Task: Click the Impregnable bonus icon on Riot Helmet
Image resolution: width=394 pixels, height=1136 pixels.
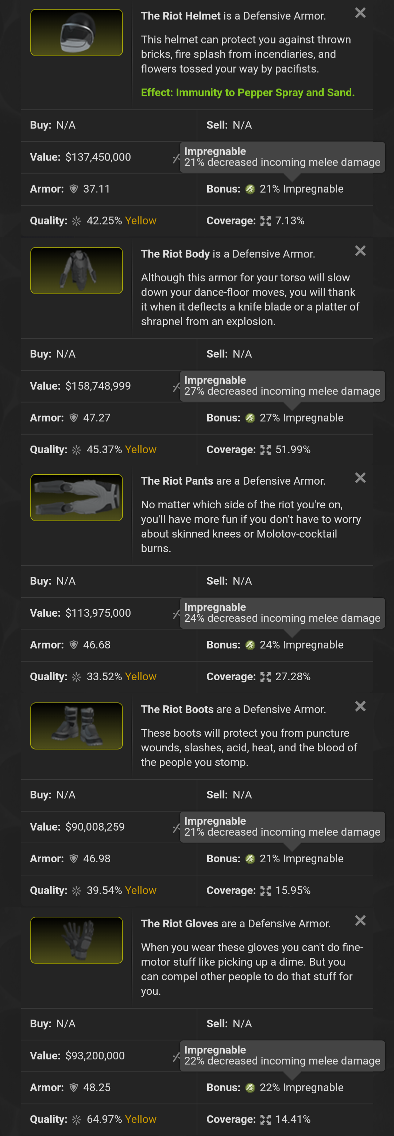Action: 250,189
